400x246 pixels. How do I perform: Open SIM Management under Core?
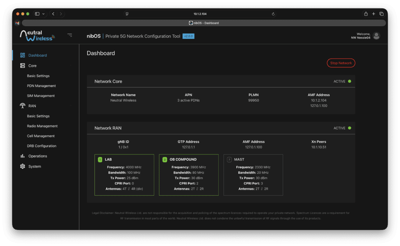click(41, 96)
